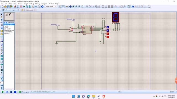Click the Zoom In magnifier icon
The height and width of the screenshot is (99, 177).
click(x=73, y=7)
